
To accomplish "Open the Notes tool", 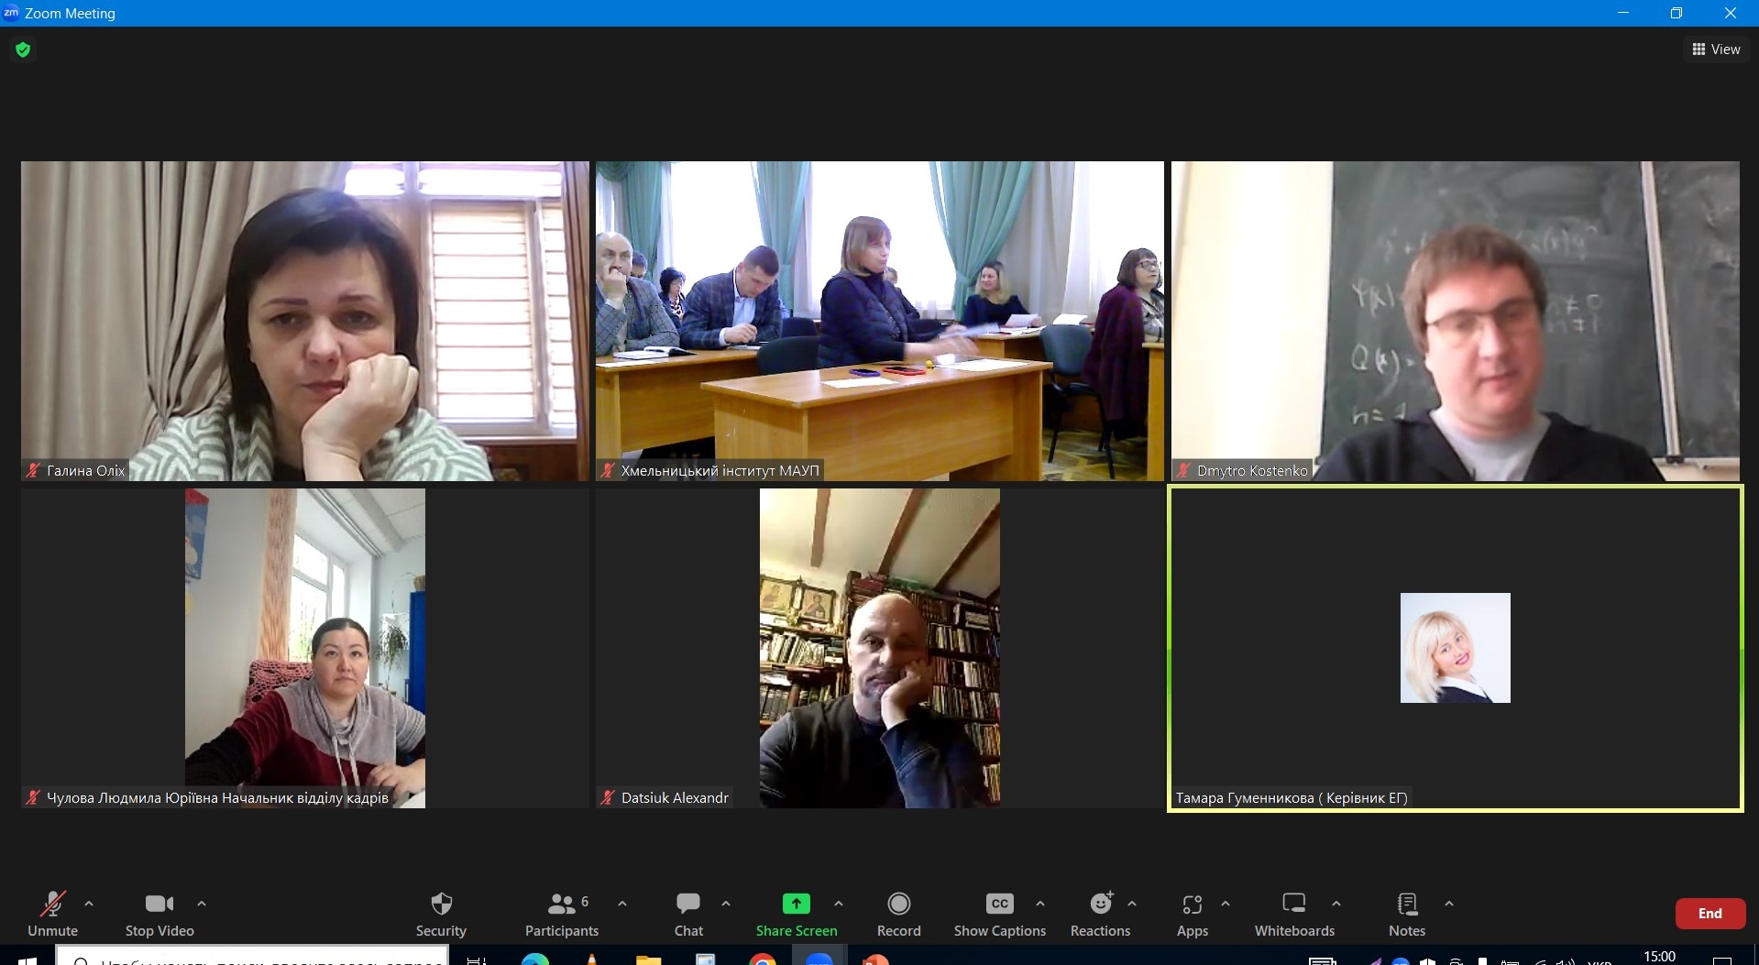I will click(1406, 913).
